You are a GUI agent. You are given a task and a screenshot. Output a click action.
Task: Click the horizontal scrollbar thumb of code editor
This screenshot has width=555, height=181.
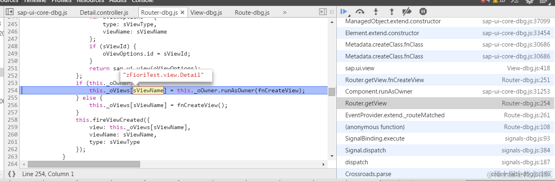click(x=84, y=164)
